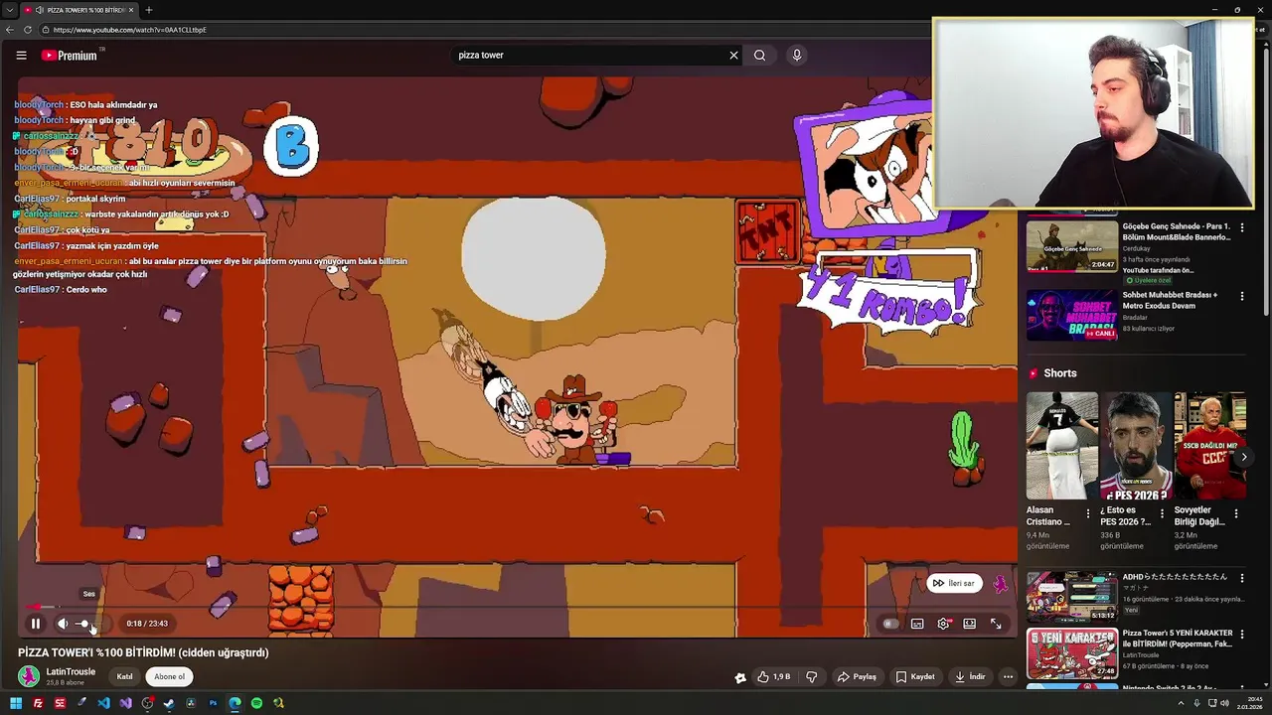1272x715 pixels.
Task: Open the taskbar clock and date
Action: tap(1249, 703)
